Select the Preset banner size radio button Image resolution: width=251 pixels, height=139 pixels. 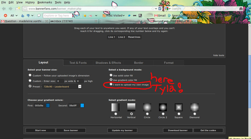point(30,86)
